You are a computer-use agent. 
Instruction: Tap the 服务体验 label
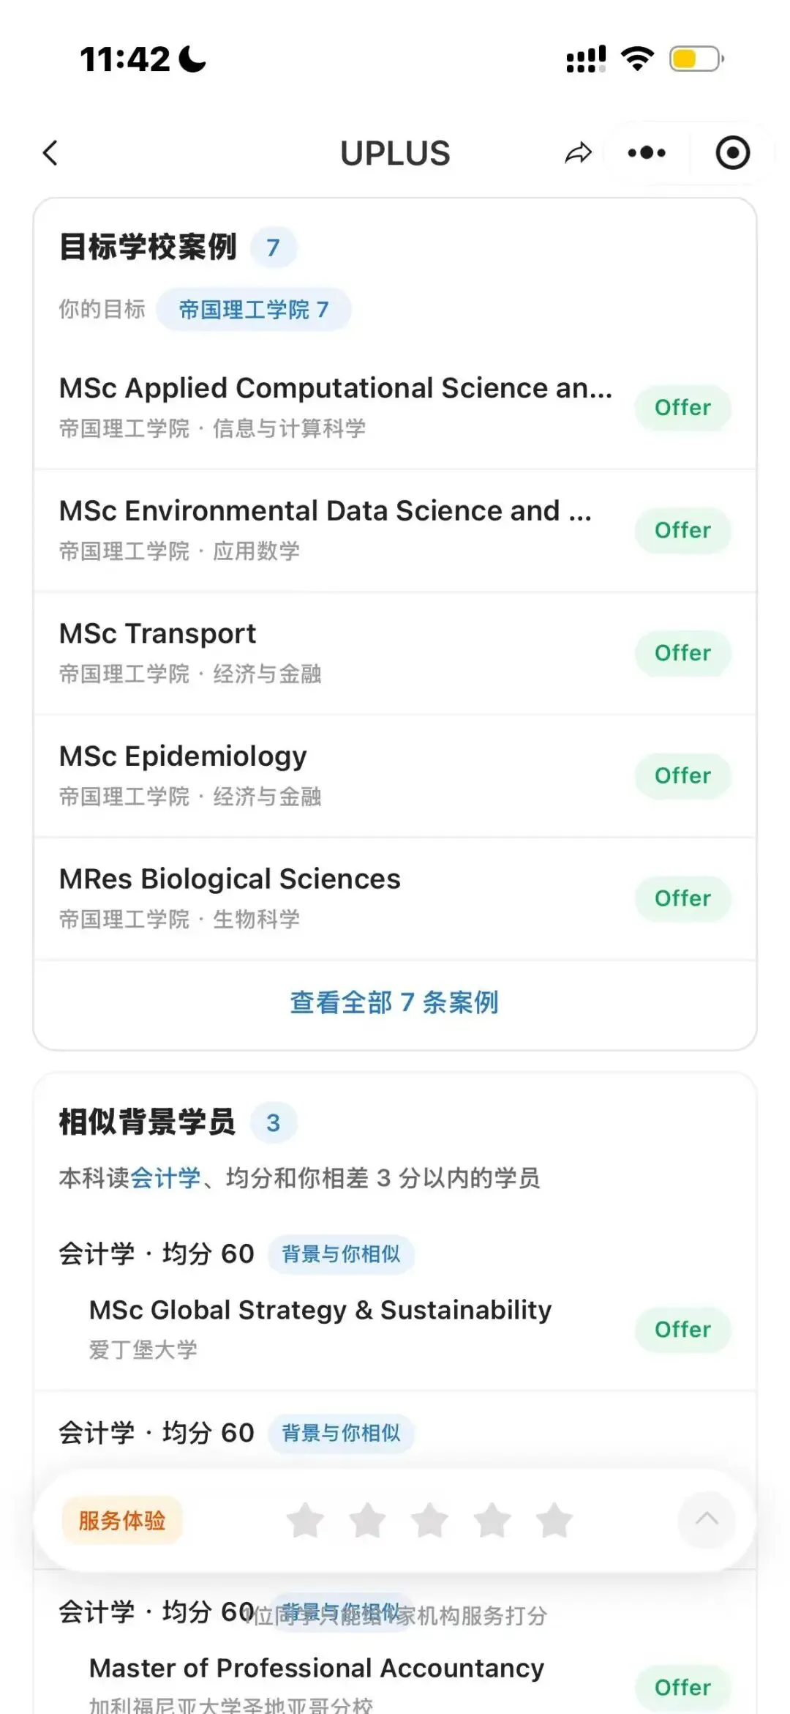pos(122,1520)
